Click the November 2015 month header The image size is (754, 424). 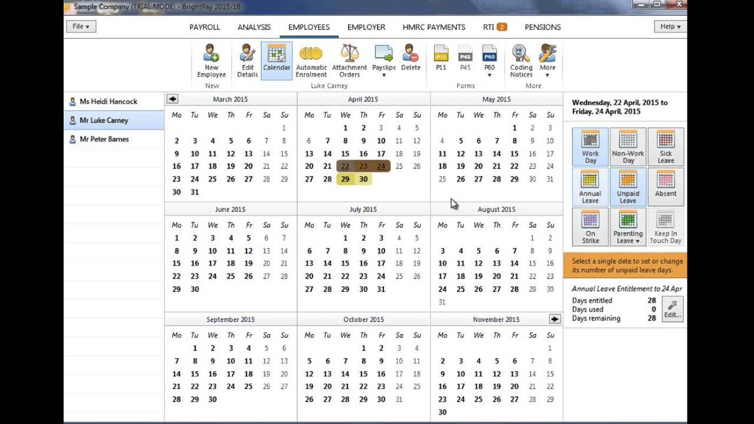pos(496,319)
